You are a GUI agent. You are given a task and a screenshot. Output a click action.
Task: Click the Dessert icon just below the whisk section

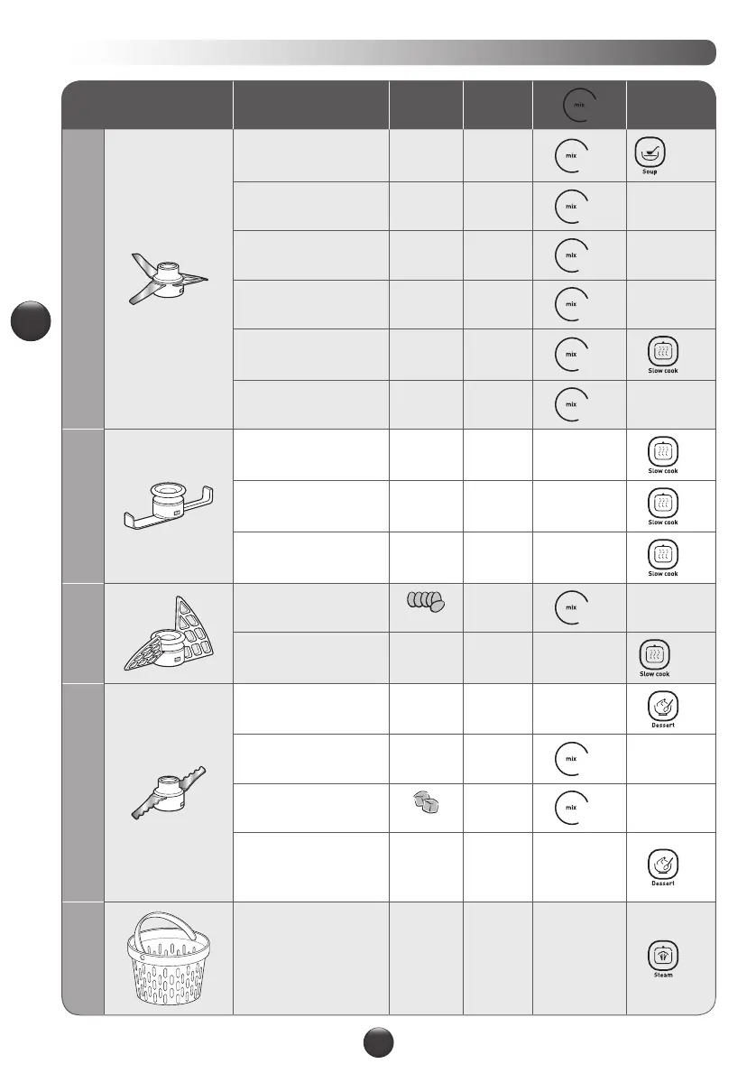click(x=663, y=708)
